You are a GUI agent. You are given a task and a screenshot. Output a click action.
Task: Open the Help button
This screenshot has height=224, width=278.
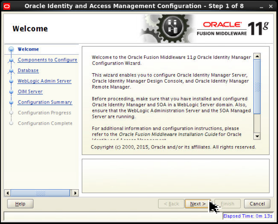click(20, 204)
